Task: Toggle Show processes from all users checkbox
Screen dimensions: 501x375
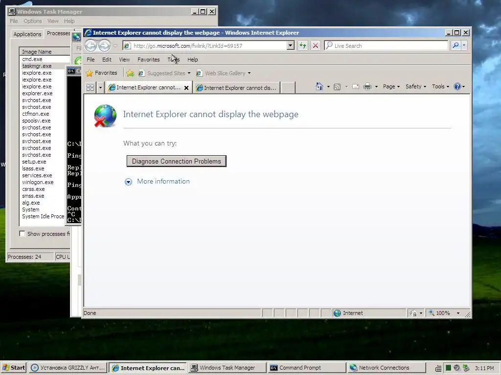Action: pyautogui.click(x=22, y=234)
